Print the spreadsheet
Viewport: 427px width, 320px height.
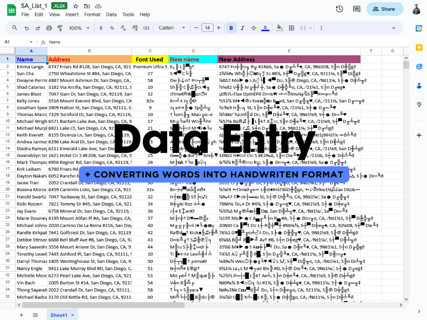coord(49,28)
